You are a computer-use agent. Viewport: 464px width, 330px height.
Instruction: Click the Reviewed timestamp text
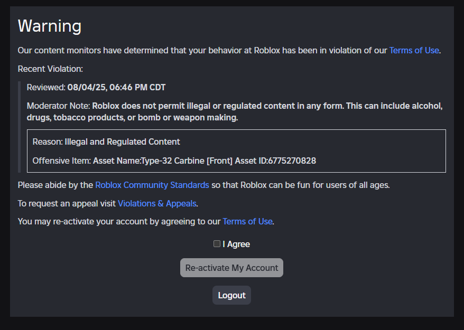pos(95,87)
